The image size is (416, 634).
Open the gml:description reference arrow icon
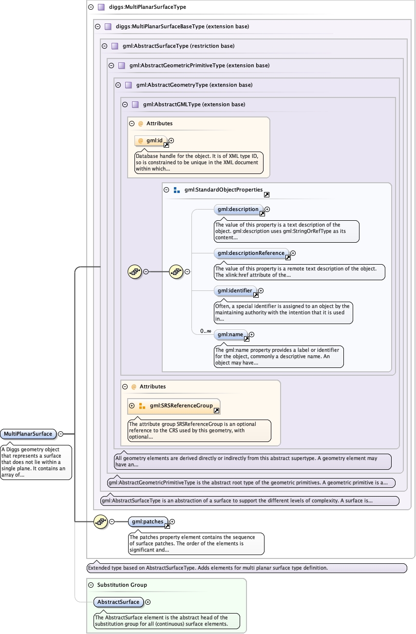coord(262,214)
